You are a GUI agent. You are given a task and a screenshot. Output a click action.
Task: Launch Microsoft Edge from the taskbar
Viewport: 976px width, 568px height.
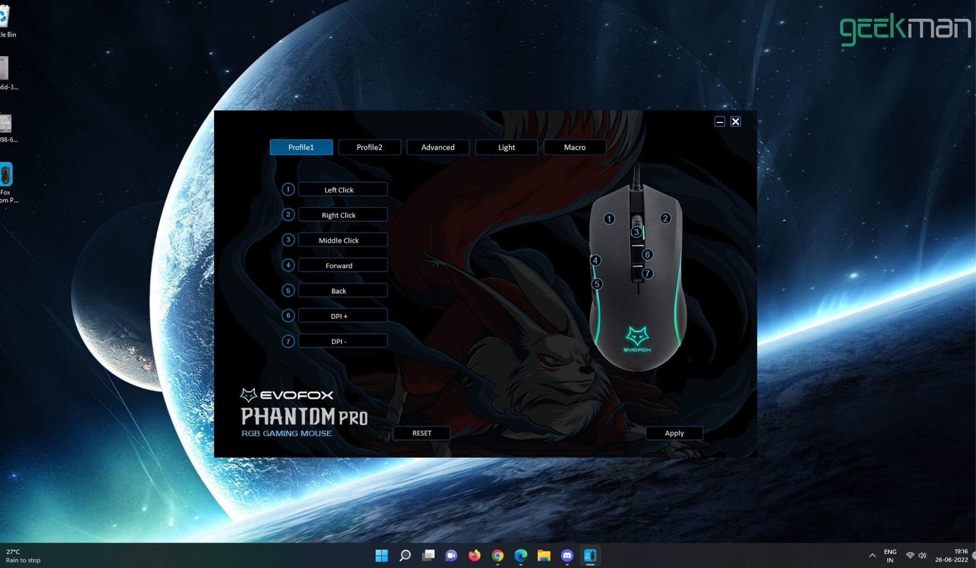(x=521, y=556)
